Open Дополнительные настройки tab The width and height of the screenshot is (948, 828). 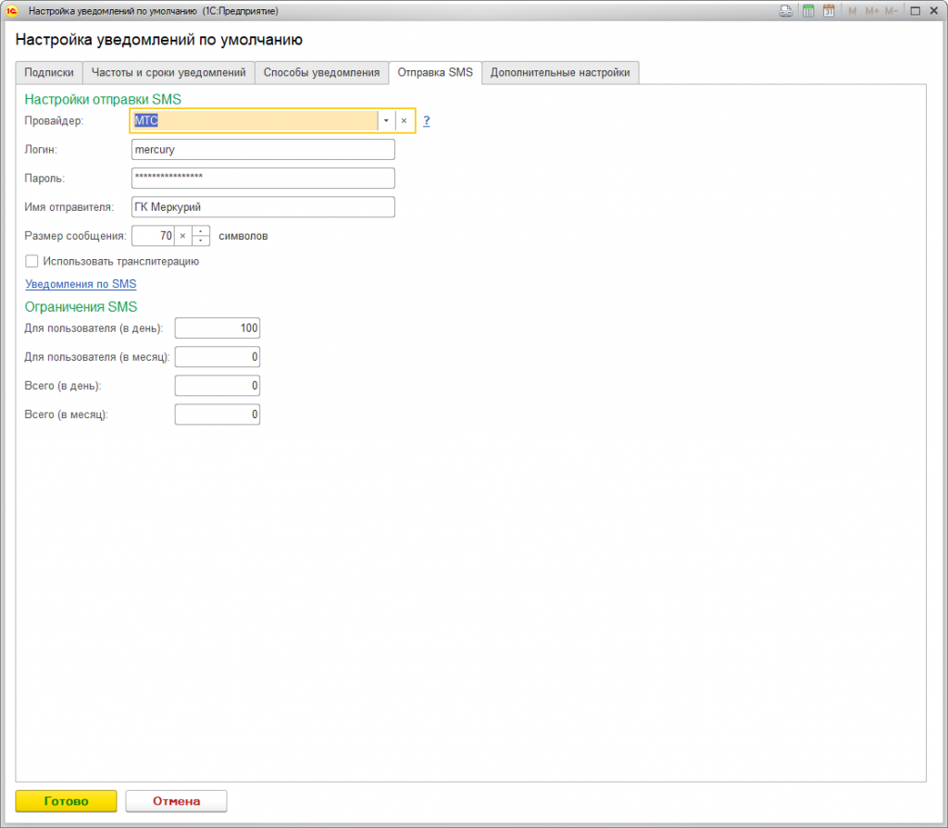[560, 72]
